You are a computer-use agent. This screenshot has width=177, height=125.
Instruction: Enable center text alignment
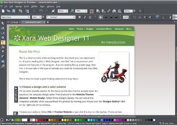point(106,17)
